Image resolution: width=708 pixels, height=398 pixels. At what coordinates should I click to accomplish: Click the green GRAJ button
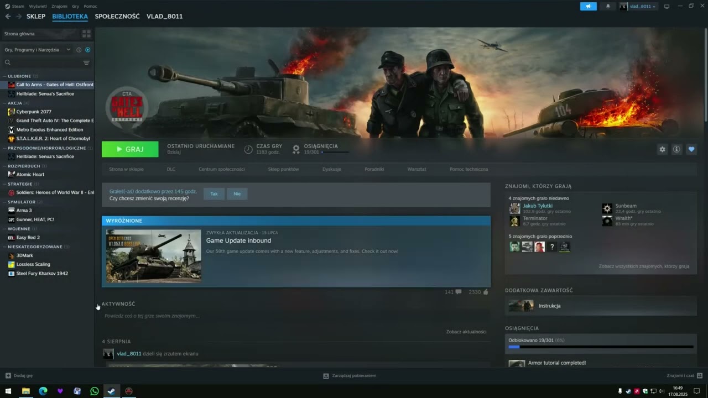[x=130, y=149]
